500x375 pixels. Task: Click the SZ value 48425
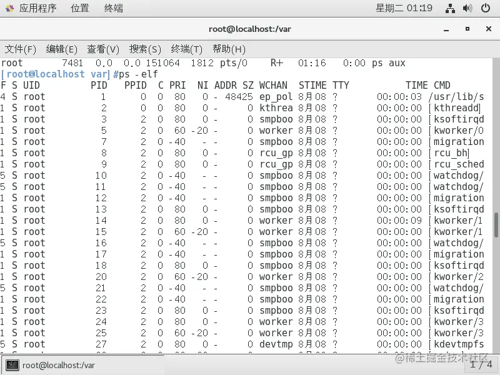click(x=239, y=97)
